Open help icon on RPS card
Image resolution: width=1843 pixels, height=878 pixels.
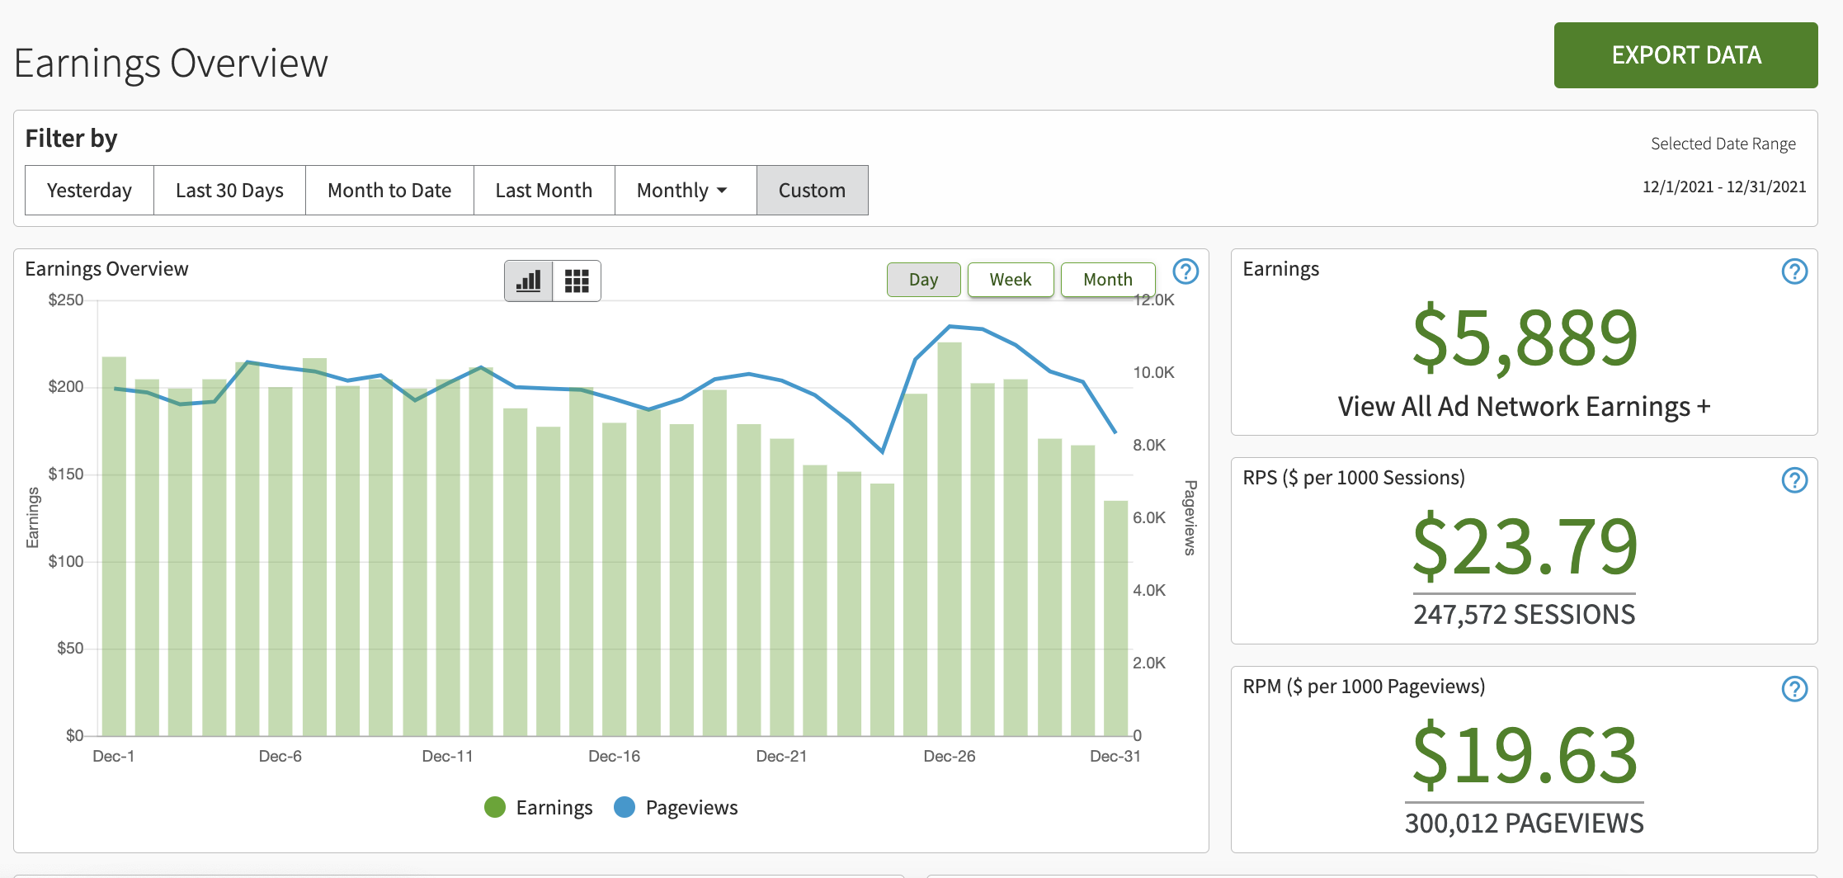[1794, 480]
